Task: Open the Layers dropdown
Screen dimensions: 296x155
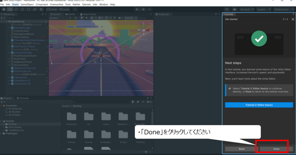Action: click(x=264, y=9)
